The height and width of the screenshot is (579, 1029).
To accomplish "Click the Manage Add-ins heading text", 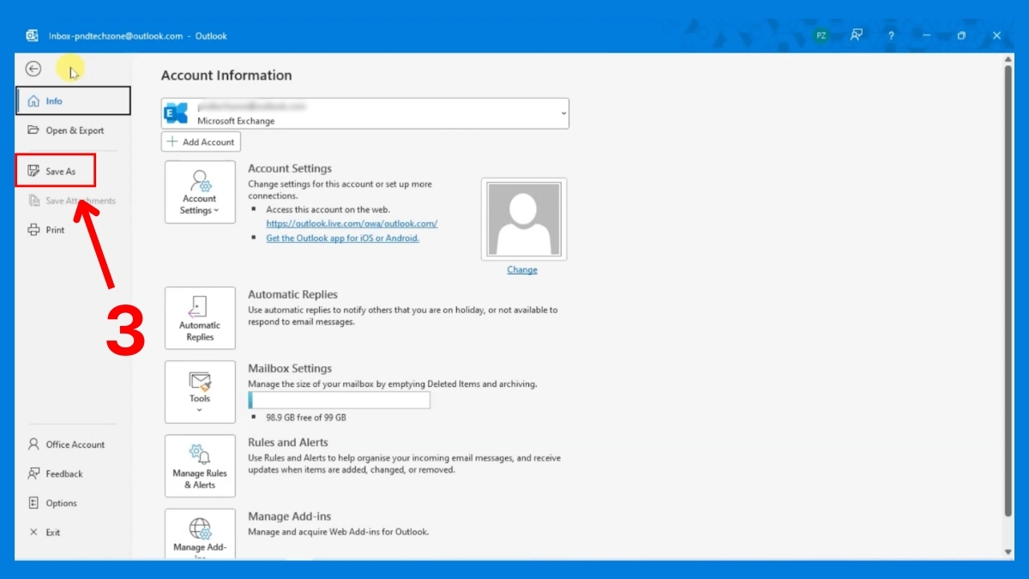I will click(x=290, y=516).
